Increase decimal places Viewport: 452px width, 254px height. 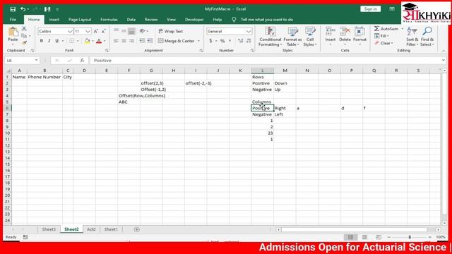pyautogui.click(x=240, y=41)
